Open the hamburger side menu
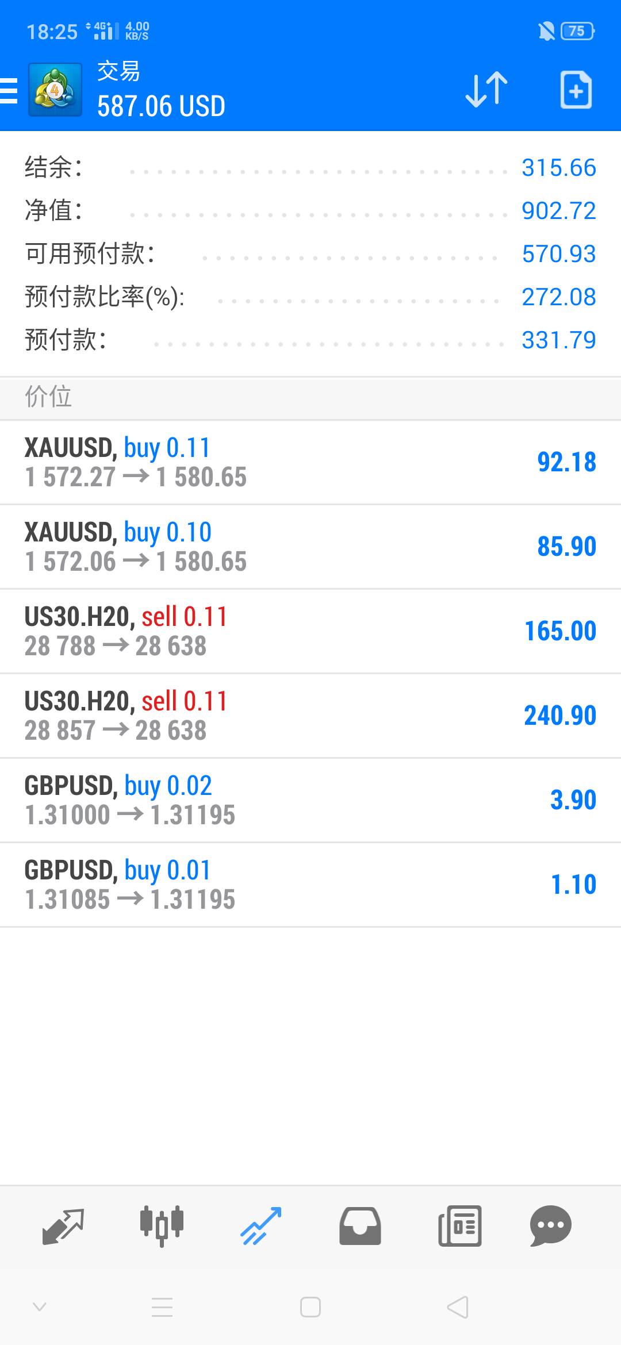 click(9, 90)
